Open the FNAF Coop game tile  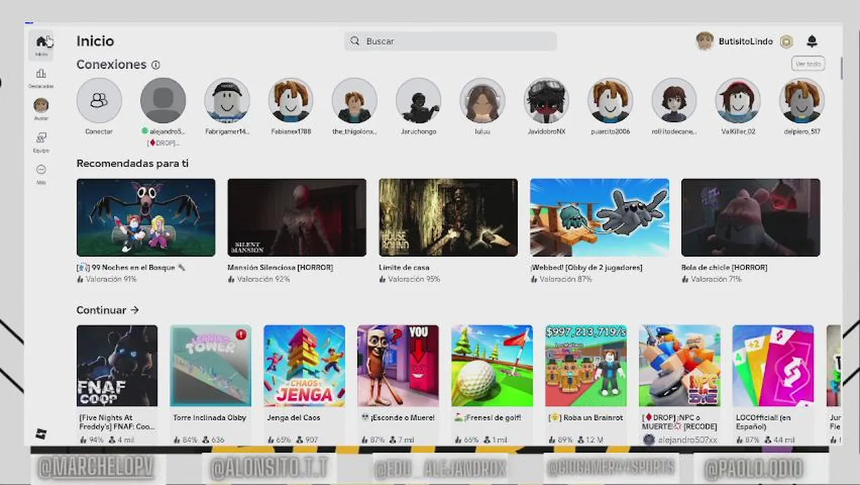pos(117,366)
